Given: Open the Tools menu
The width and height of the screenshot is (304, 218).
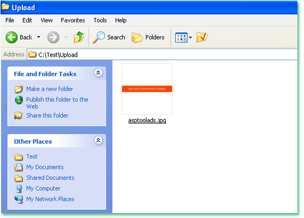Looking at the screenshot, I should (x=100, y=20).
